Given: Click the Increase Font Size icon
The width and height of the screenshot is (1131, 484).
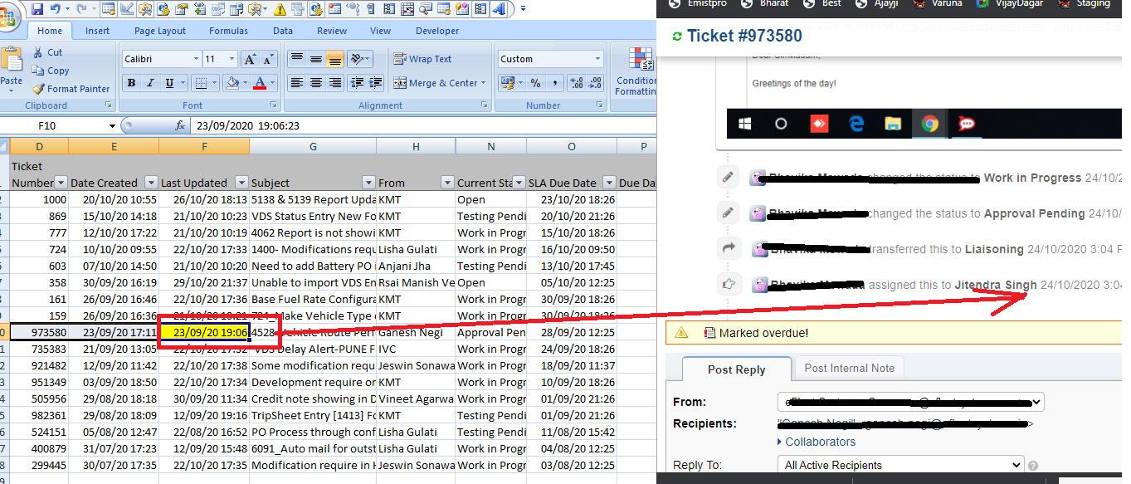Looking at the screenshot, I should point(250,60).
